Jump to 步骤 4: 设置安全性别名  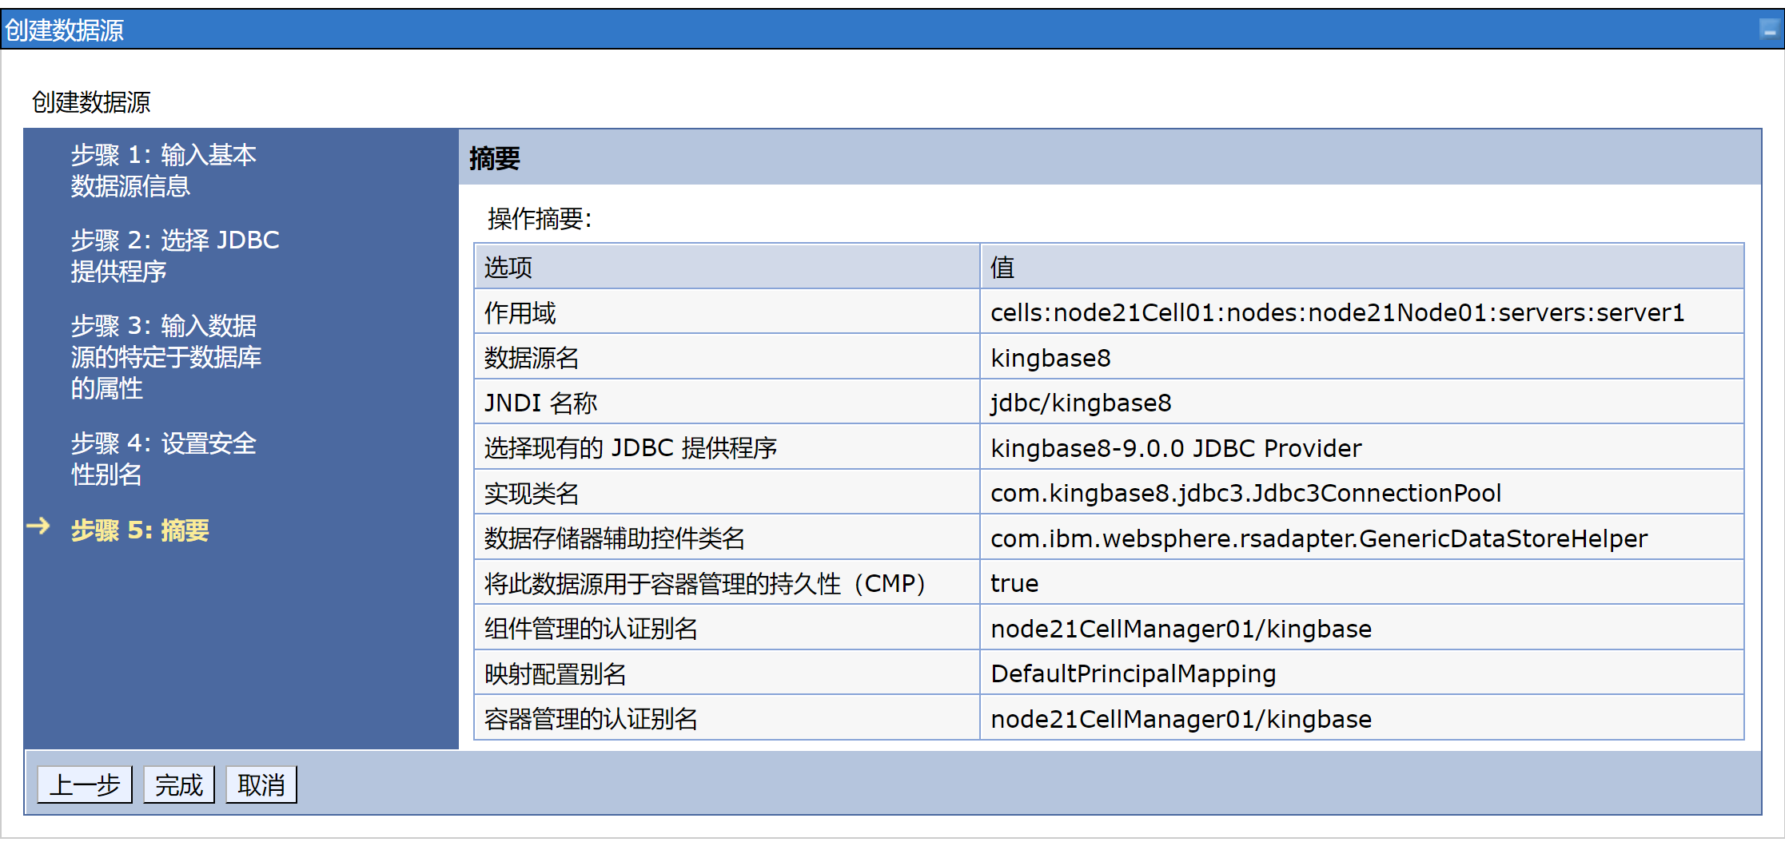click(163, 459)
